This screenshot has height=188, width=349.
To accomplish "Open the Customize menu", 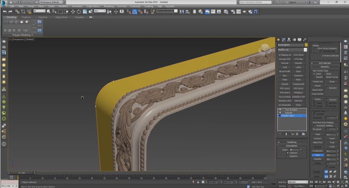I will (x=135, y=7).
